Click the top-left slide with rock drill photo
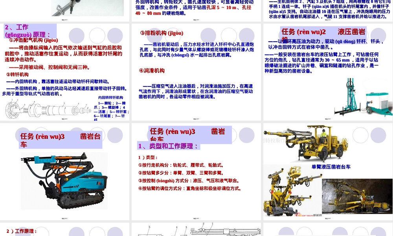 pyautogui.click(x=65, y=11)
